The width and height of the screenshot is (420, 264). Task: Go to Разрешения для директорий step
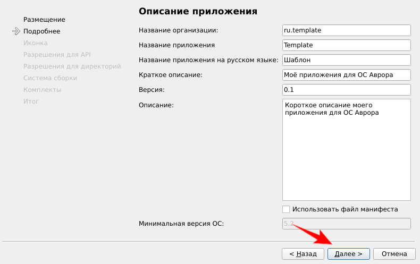pyautogui.click(x=72, y=66)
